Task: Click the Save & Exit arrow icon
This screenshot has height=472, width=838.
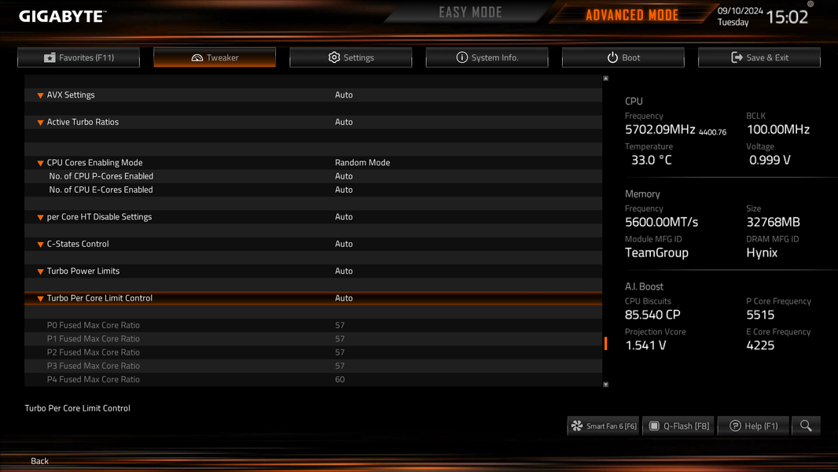Action: click(x=737, y=57)
